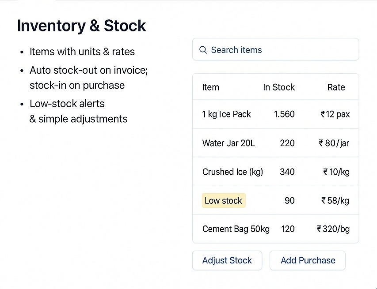Sort by the In Stock column header
The image size is (377, 289).
click(x=279, y=87)
